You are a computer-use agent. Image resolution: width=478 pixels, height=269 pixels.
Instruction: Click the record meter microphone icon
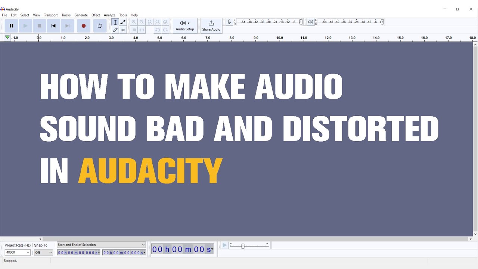pos(229,22)
